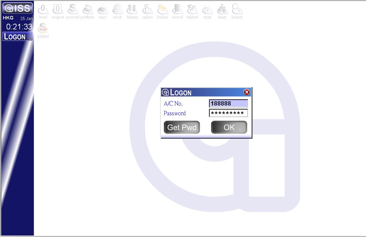This screenshot has width=366, height=237.
Task: Open the portfolio icon
Action: click(87, 10)
